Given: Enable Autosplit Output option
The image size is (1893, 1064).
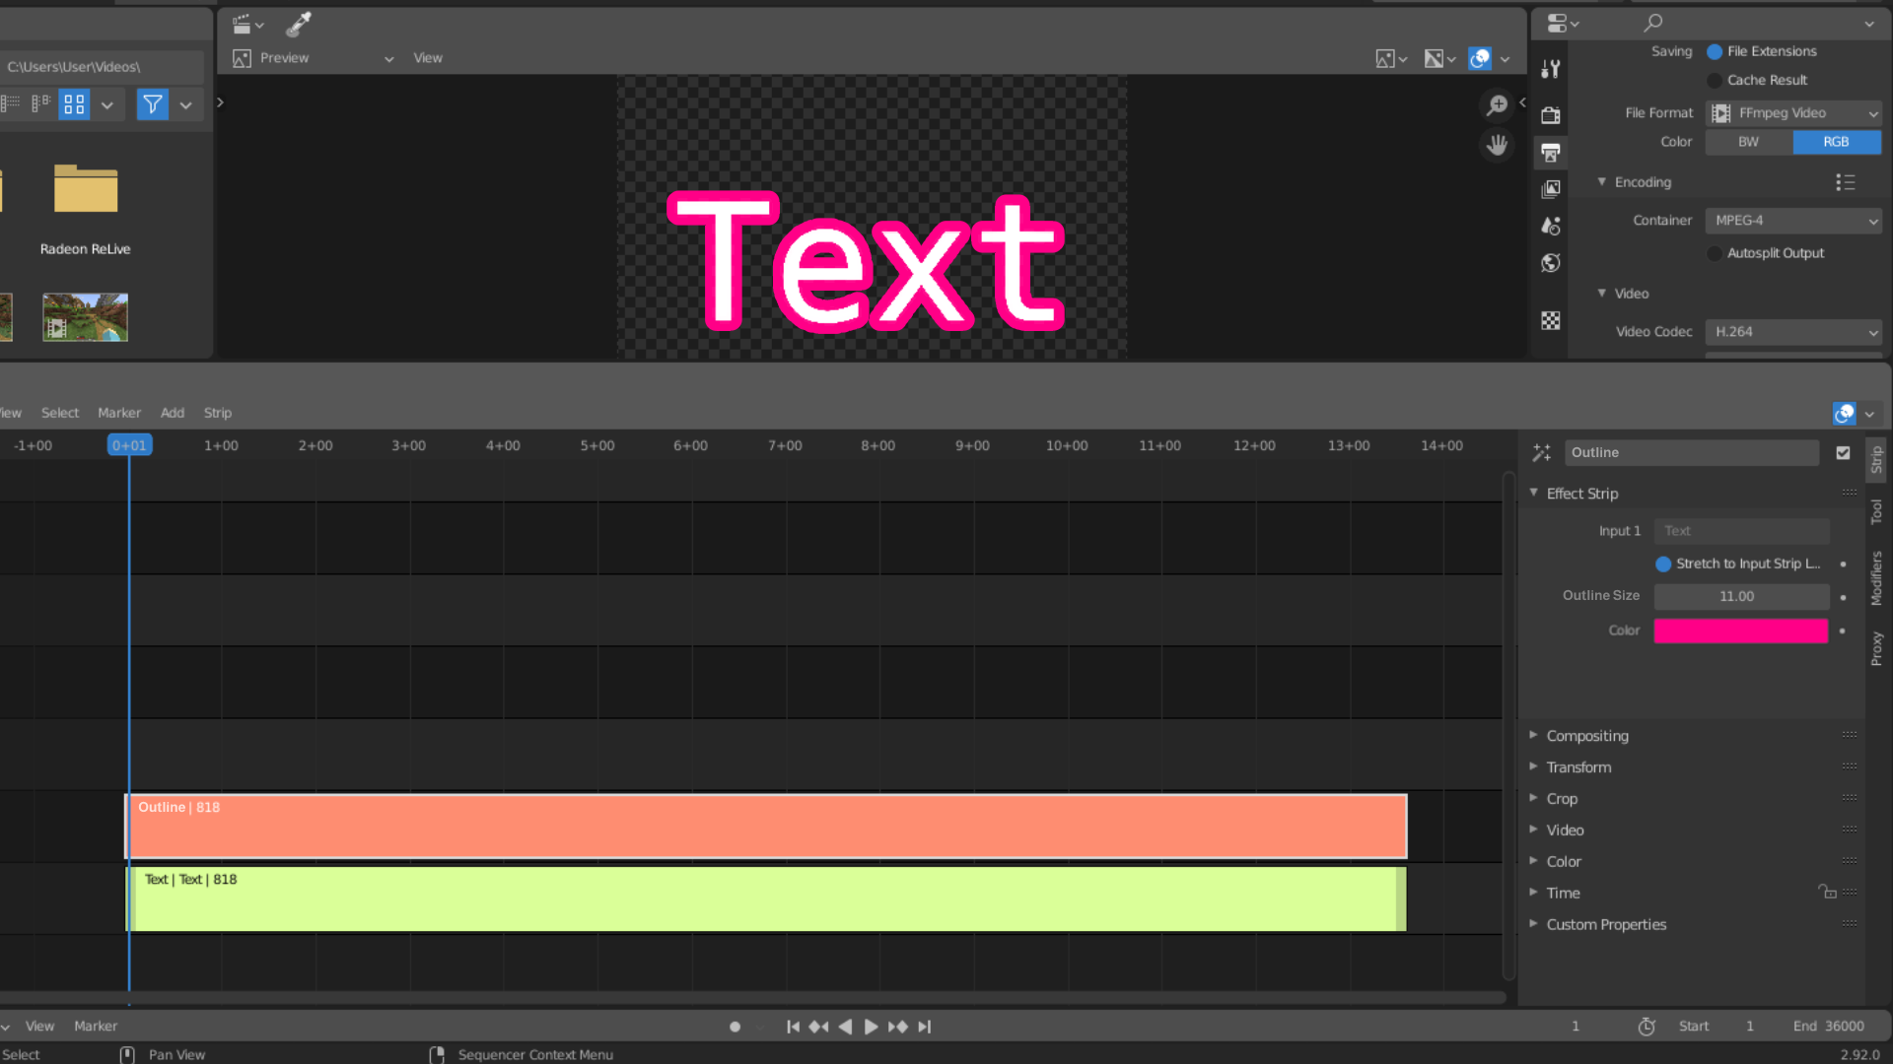Looking at the screenshot, I should tap(1715, 253).
